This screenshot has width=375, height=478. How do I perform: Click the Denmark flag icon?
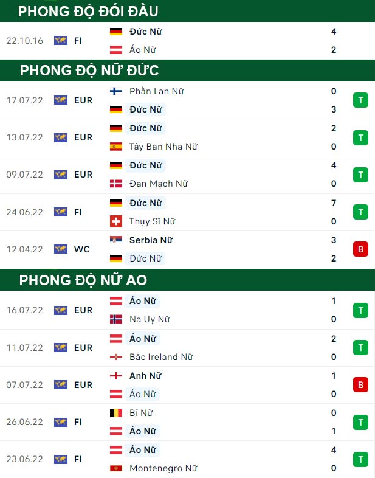point(116,184)
